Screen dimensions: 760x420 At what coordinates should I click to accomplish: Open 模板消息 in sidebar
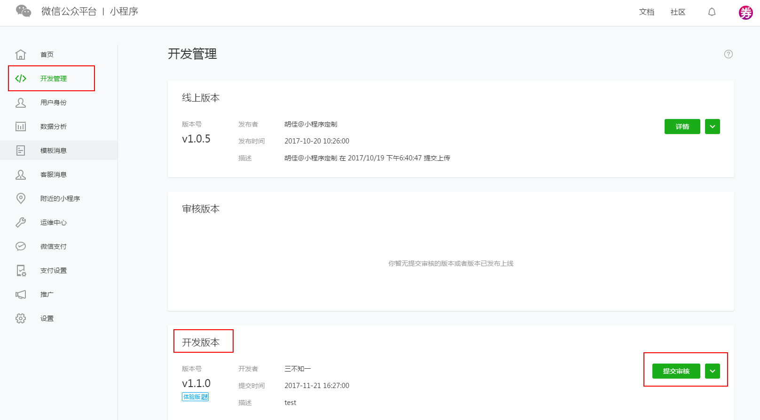[53, 151]
